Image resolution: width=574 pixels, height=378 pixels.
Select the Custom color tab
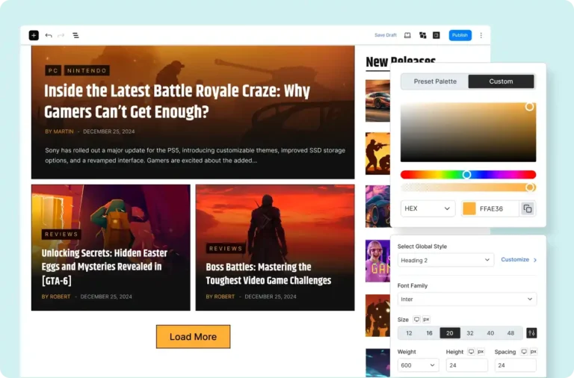[501, 81]
